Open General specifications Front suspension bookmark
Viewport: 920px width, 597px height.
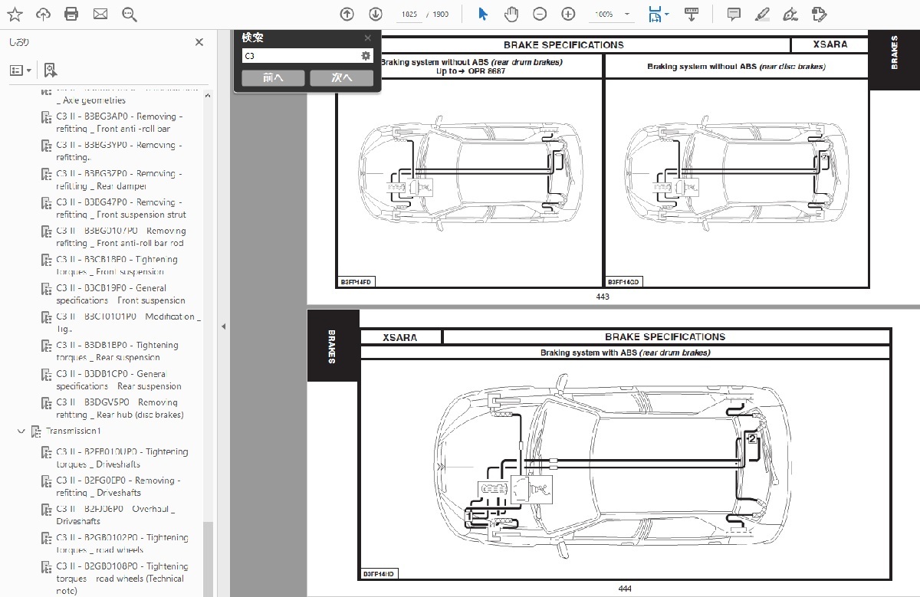click(121, 294)
